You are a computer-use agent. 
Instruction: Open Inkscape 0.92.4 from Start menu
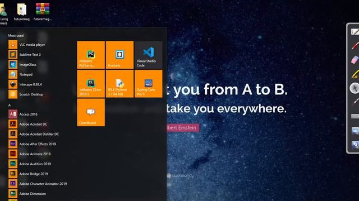[38, 84]
